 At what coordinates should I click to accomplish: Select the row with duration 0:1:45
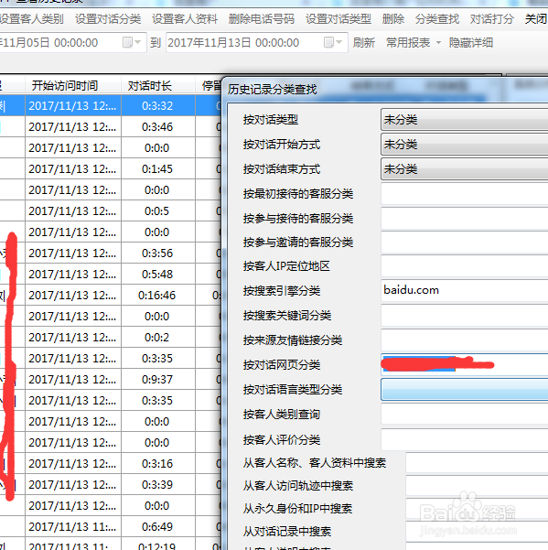[x=111, y=168]
